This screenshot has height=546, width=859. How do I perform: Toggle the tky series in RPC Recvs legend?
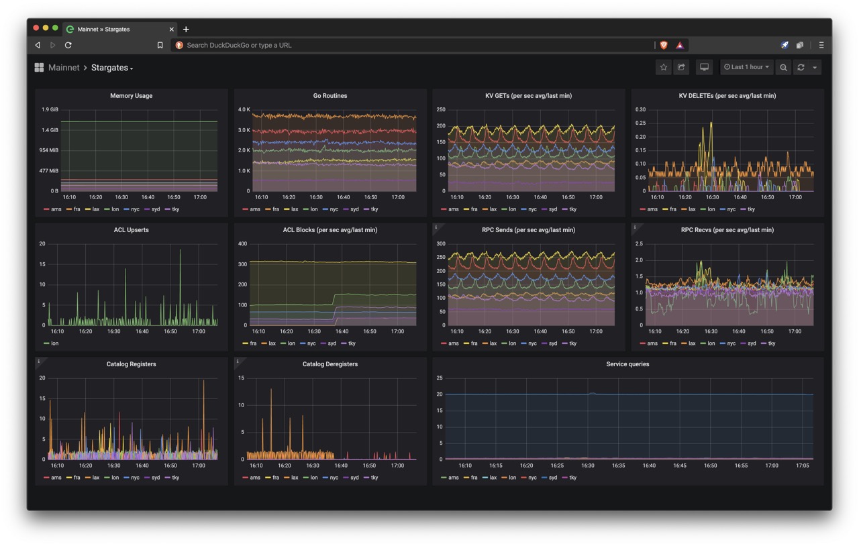(x=772, y=343)
